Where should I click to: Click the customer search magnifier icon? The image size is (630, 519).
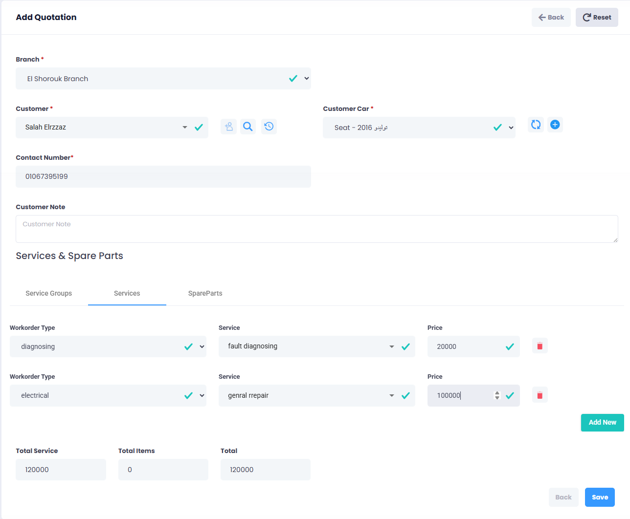coord(248,127)
